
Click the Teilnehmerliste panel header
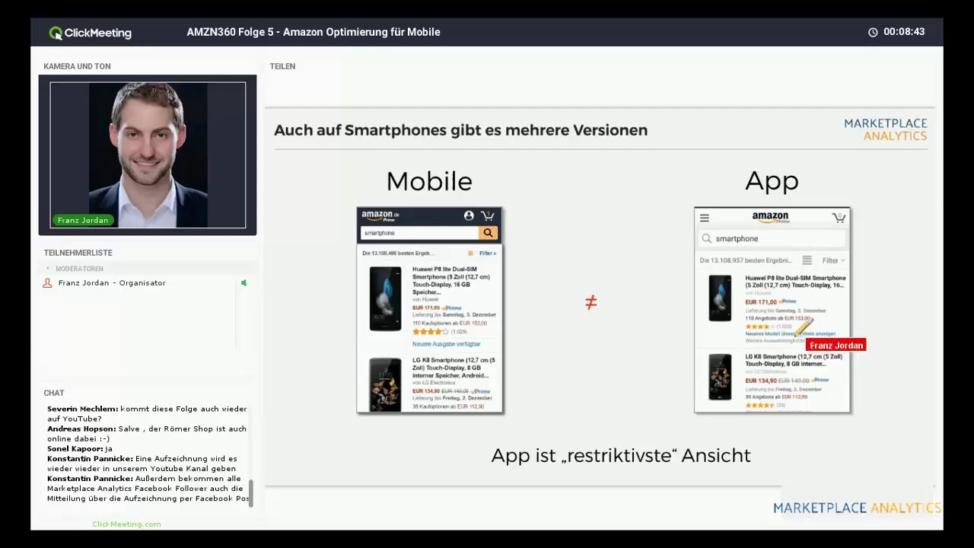click(x=78, y=253)
